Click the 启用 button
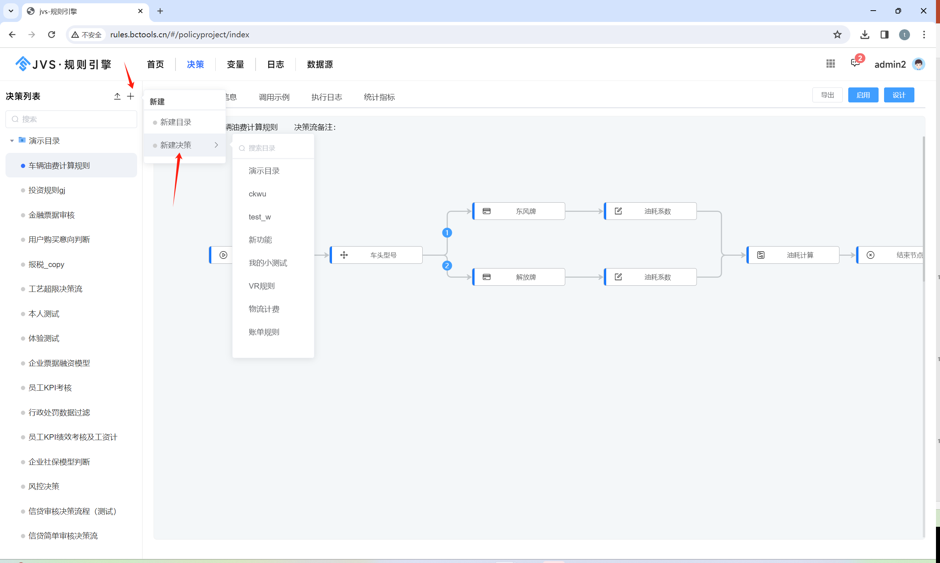940x563 pixels. (862, 95)
